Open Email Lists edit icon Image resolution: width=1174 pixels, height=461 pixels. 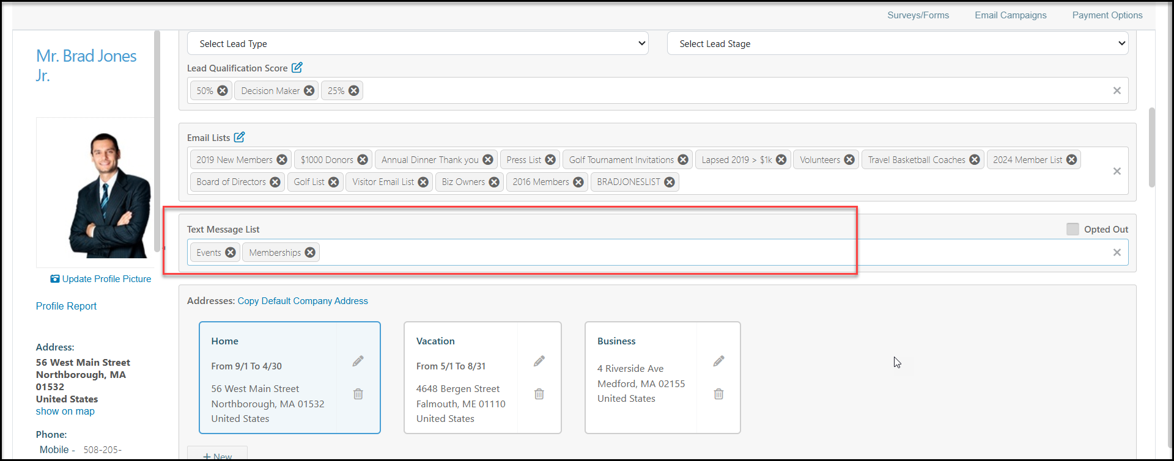pos(240,137)
